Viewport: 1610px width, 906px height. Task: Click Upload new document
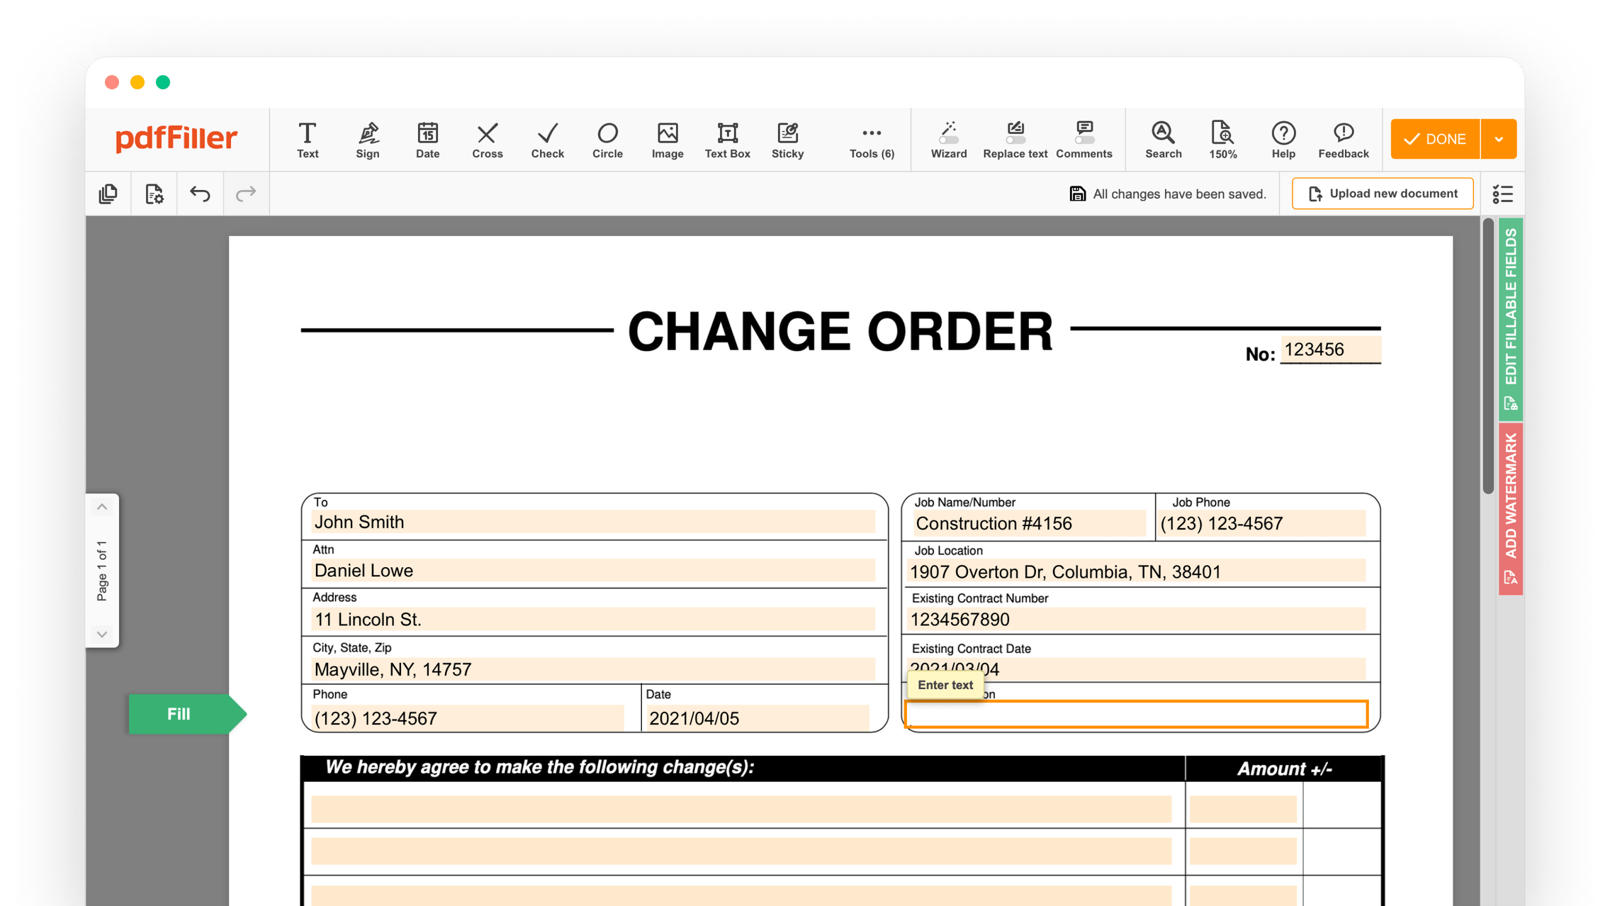point(1382,193)
